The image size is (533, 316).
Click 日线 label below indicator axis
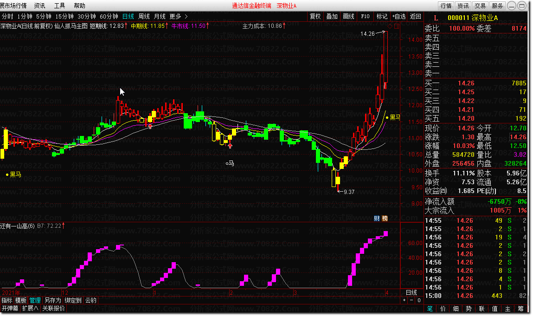(411, 292)
